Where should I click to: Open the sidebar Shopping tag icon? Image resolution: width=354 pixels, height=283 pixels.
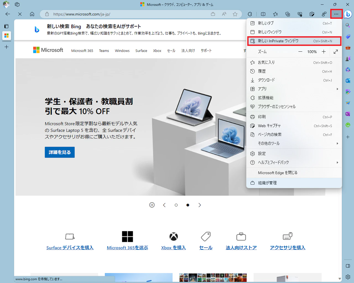pos(348,36)
